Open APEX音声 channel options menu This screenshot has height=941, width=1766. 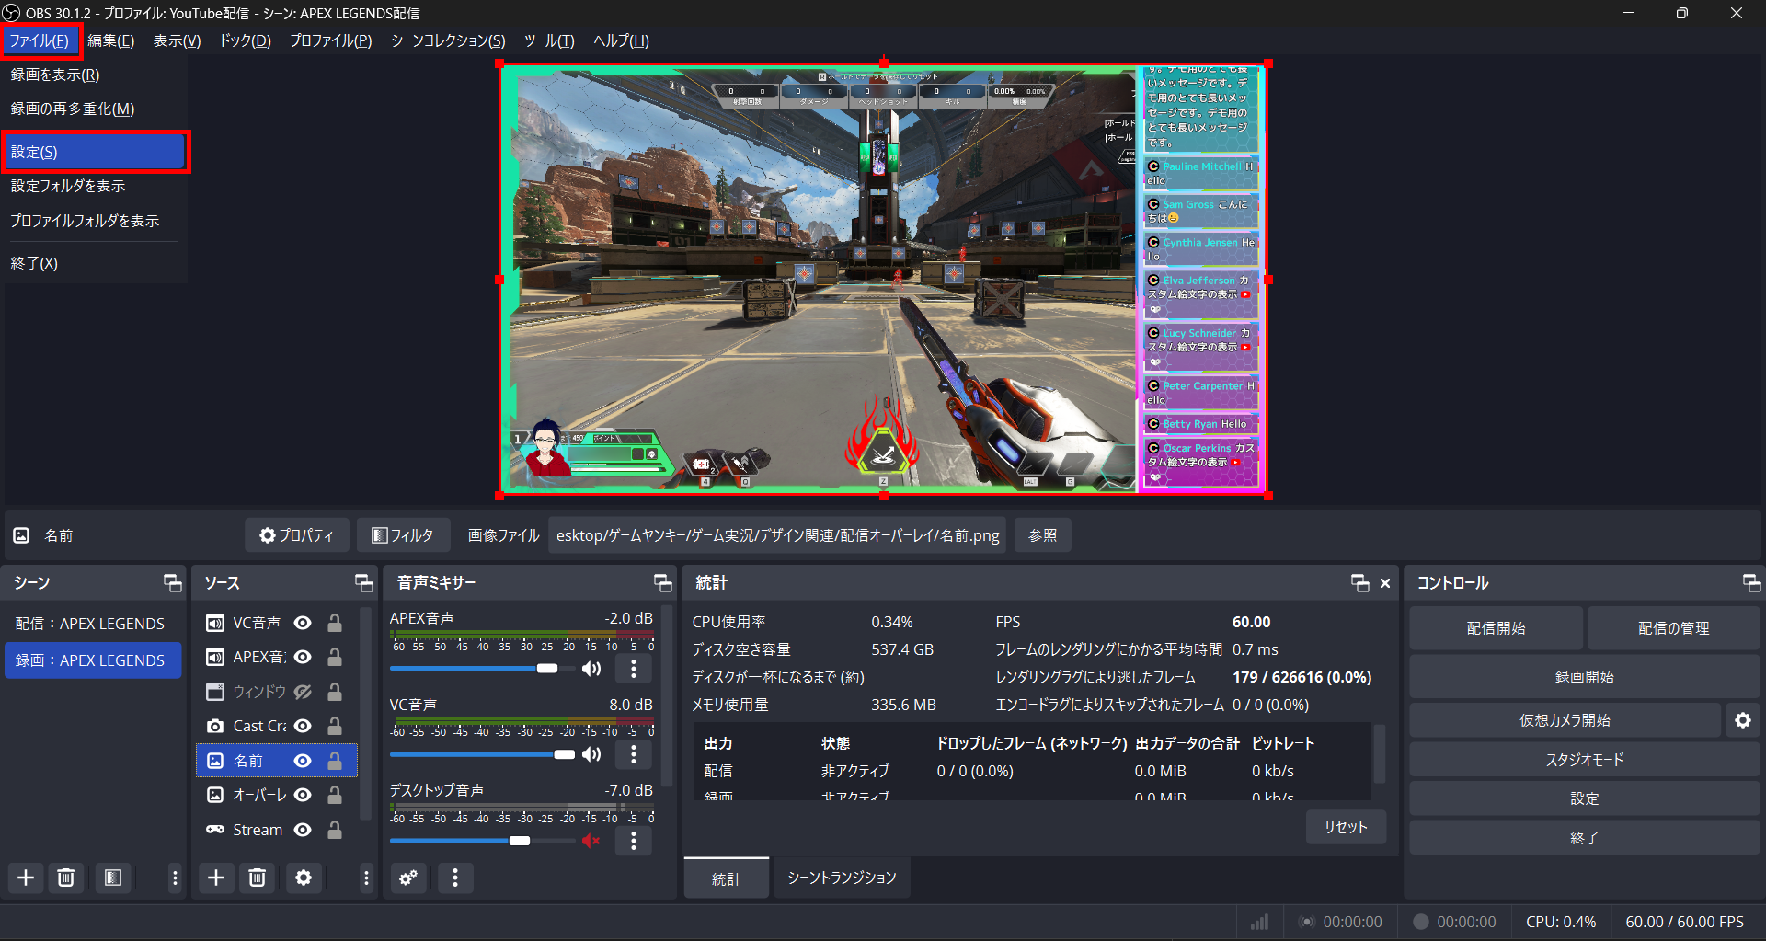tap(634, 669)
